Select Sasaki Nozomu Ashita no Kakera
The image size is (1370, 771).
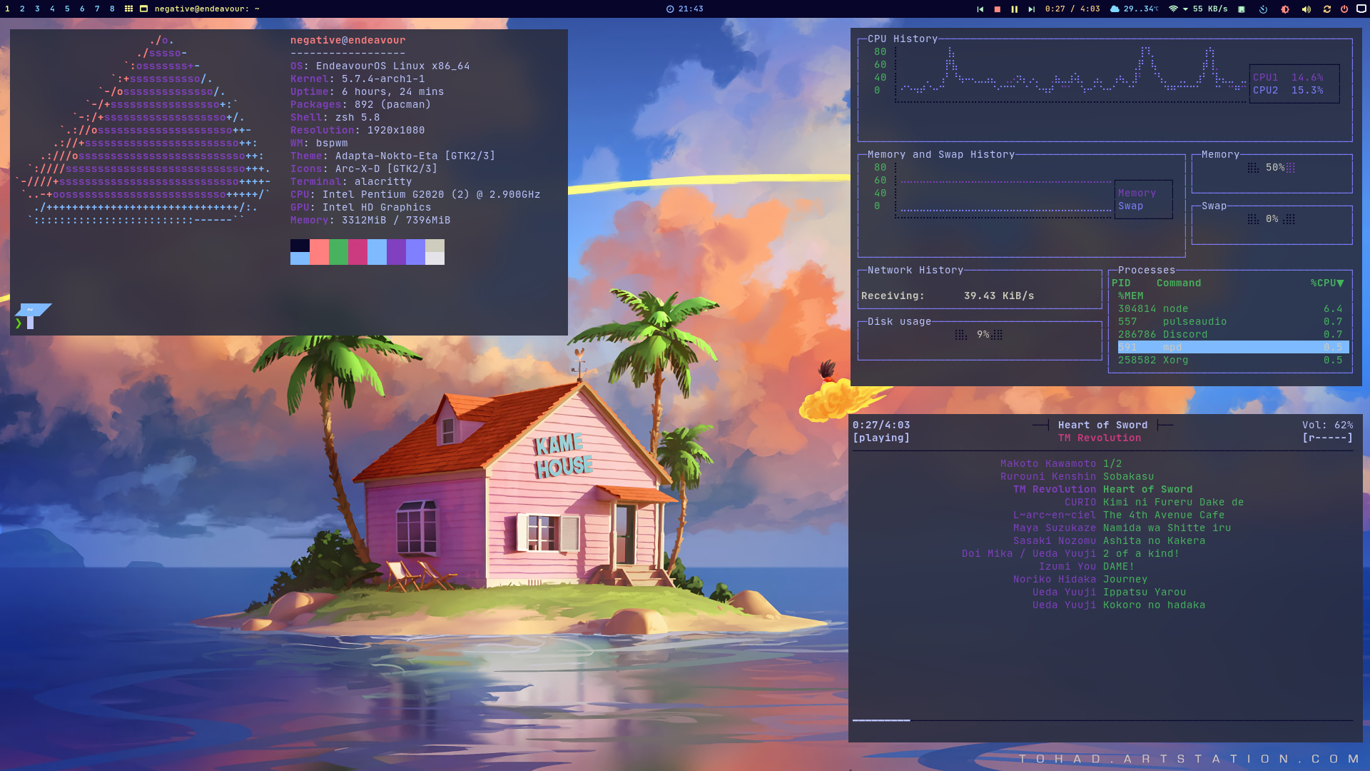pos(1109,541)
